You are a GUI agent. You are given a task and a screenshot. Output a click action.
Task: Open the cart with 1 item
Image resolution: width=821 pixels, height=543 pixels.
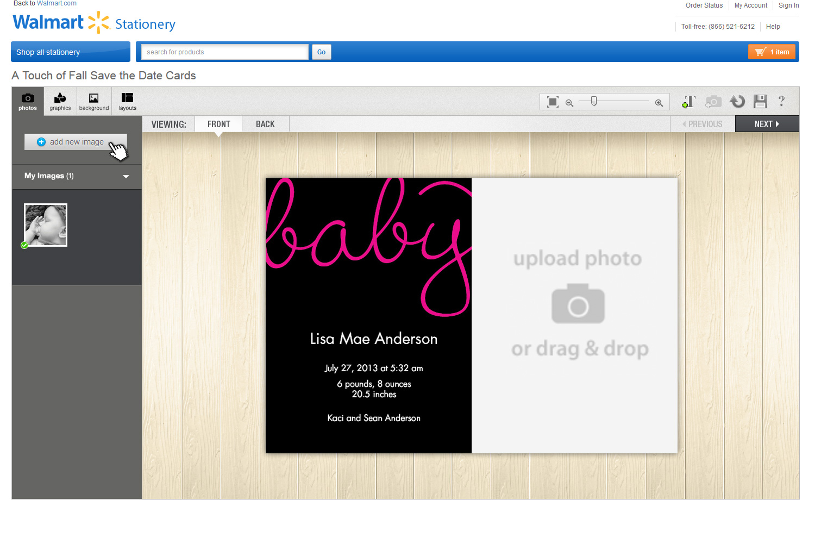(772, 52)
